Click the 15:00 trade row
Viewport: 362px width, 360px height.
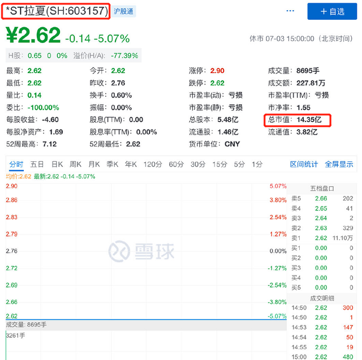coord(322,357)
